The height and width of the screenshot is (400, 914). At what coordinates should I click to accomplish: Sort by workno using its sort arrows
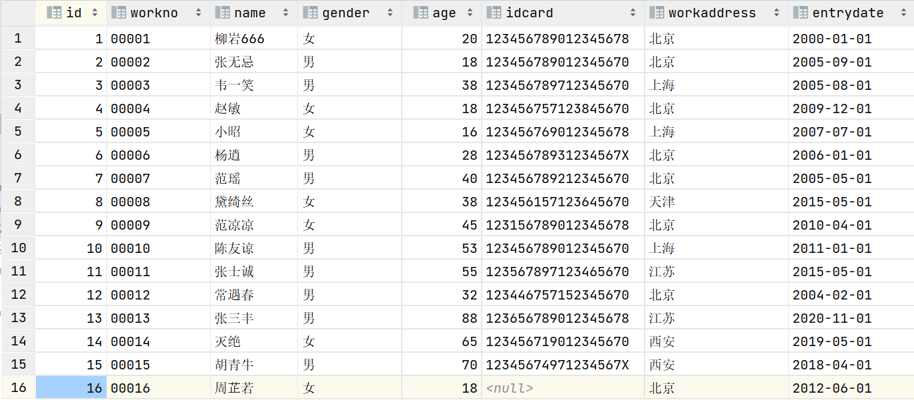pos(199,13)
